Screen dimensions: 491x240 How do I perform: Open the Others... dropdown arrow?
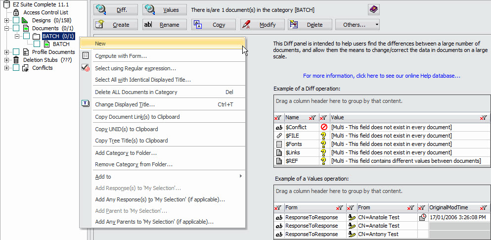pos(377,24)
